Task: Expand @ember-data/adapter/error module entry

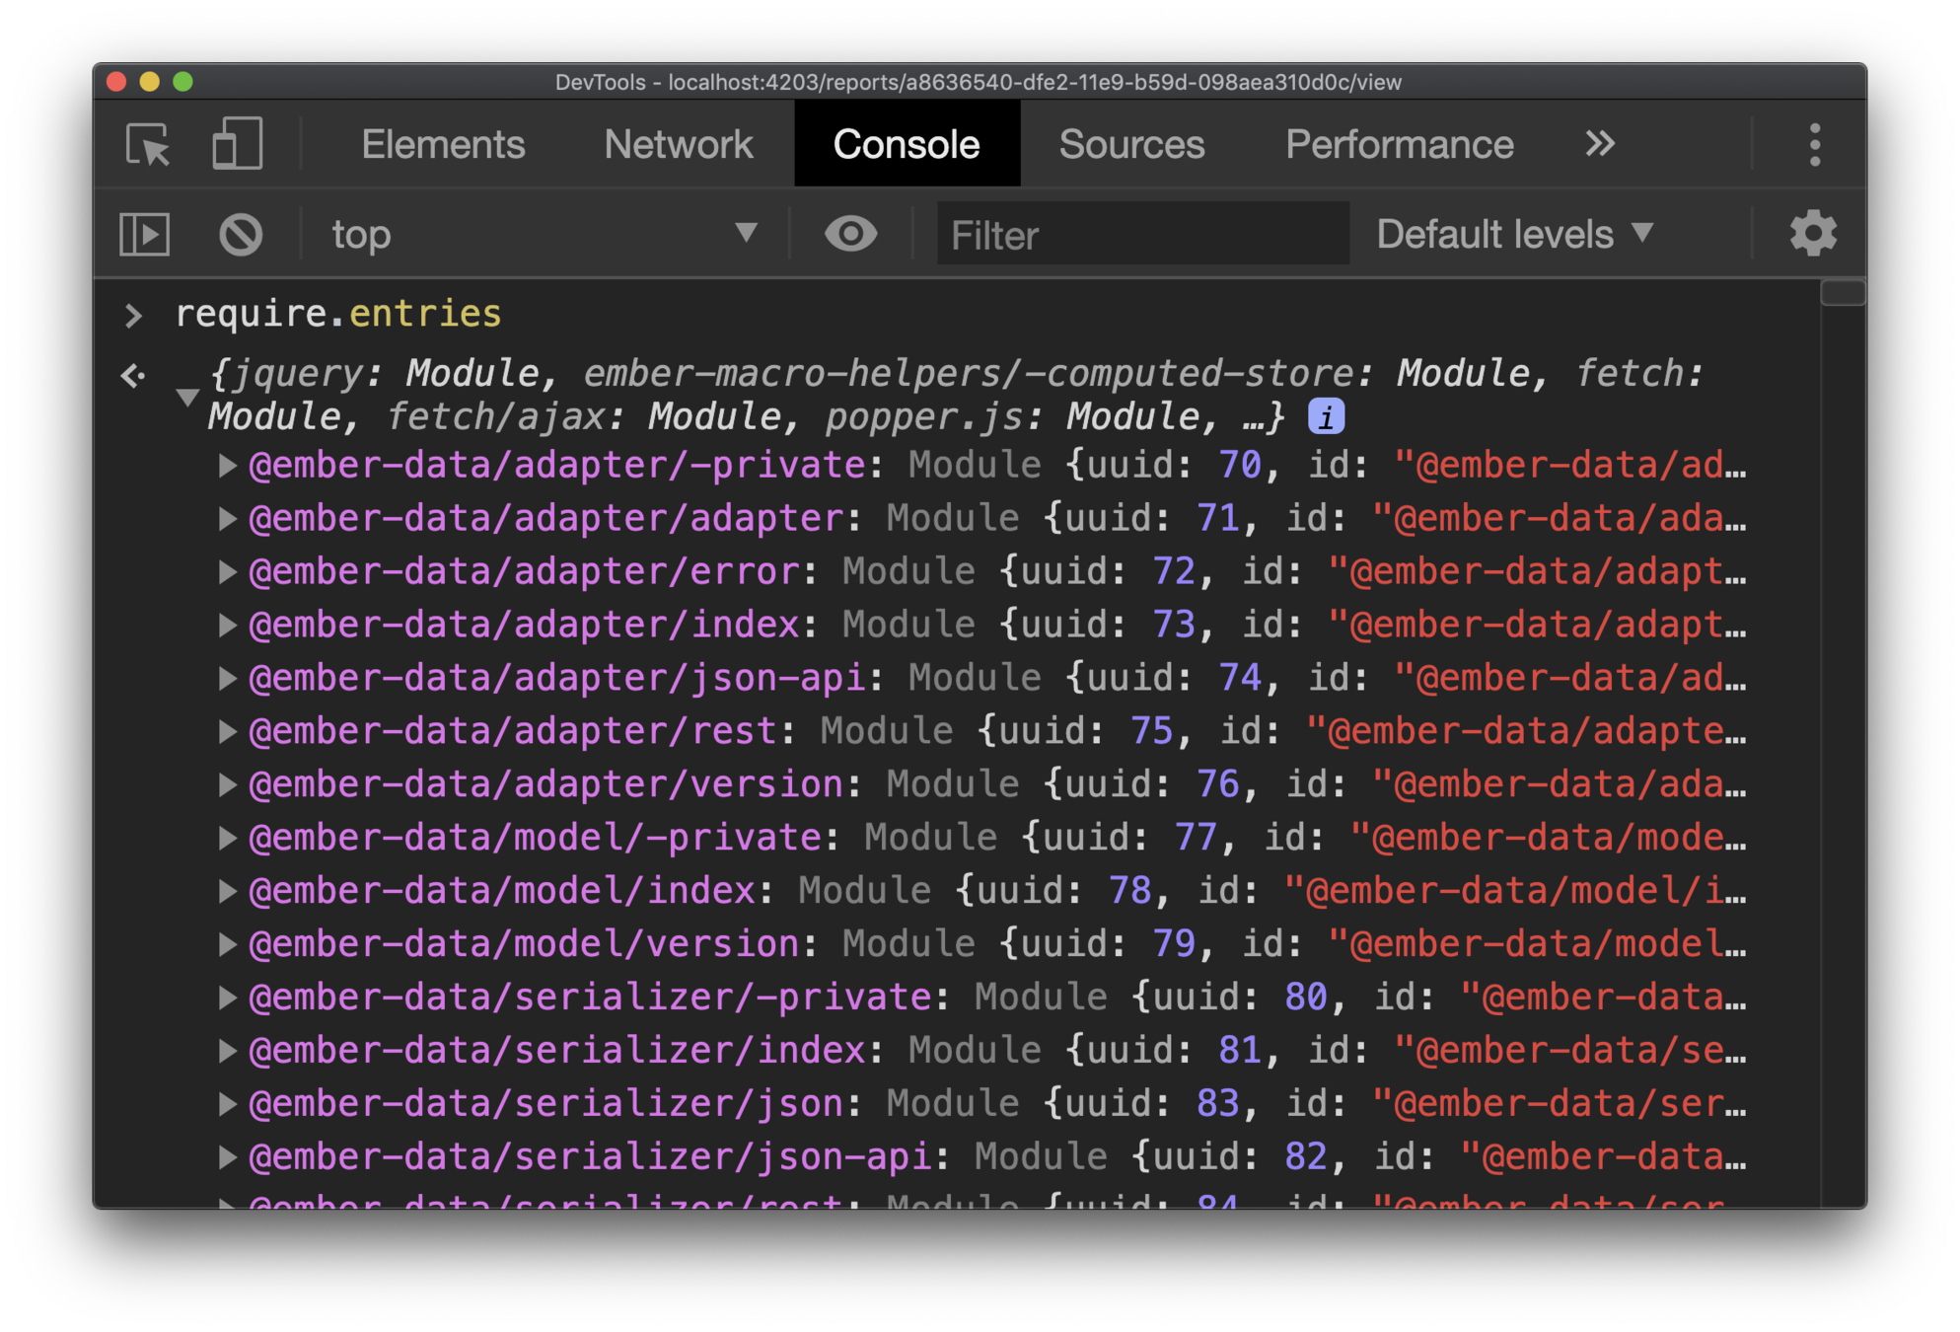Action: (227, 572)
